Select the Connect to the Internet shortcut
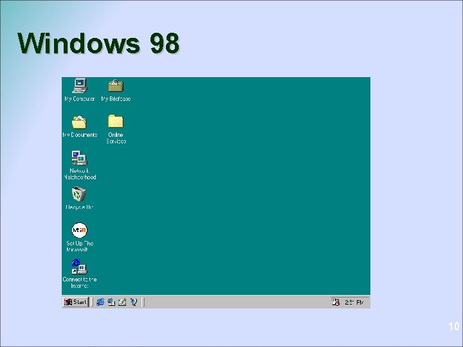 (x=79, y=267)
